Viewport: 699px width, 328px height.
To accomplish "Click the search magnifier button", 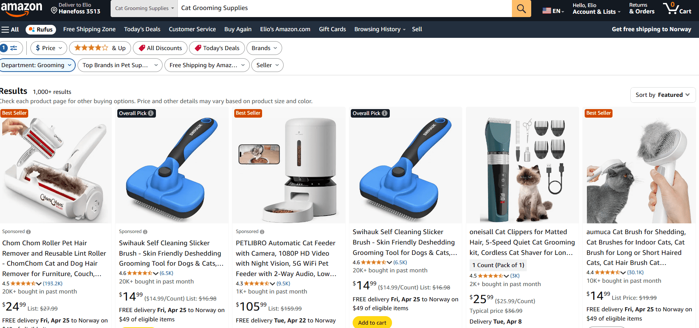I will [x=521, y=9].
